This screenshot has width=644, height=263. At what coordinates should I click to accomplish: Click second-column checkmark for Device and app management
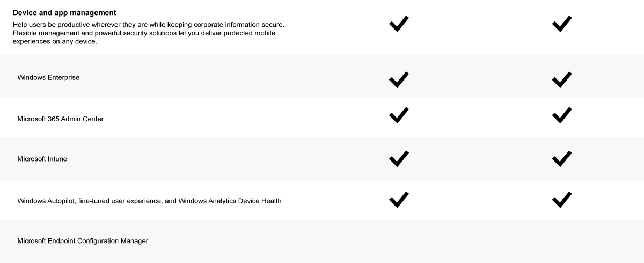[x=561, y=24]
